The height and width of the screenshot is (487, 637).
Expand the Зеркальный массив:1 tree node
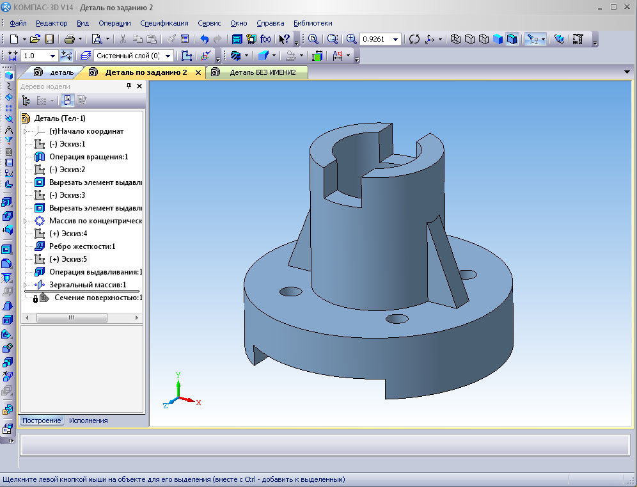pyautogui.click(x=26, y=285)
